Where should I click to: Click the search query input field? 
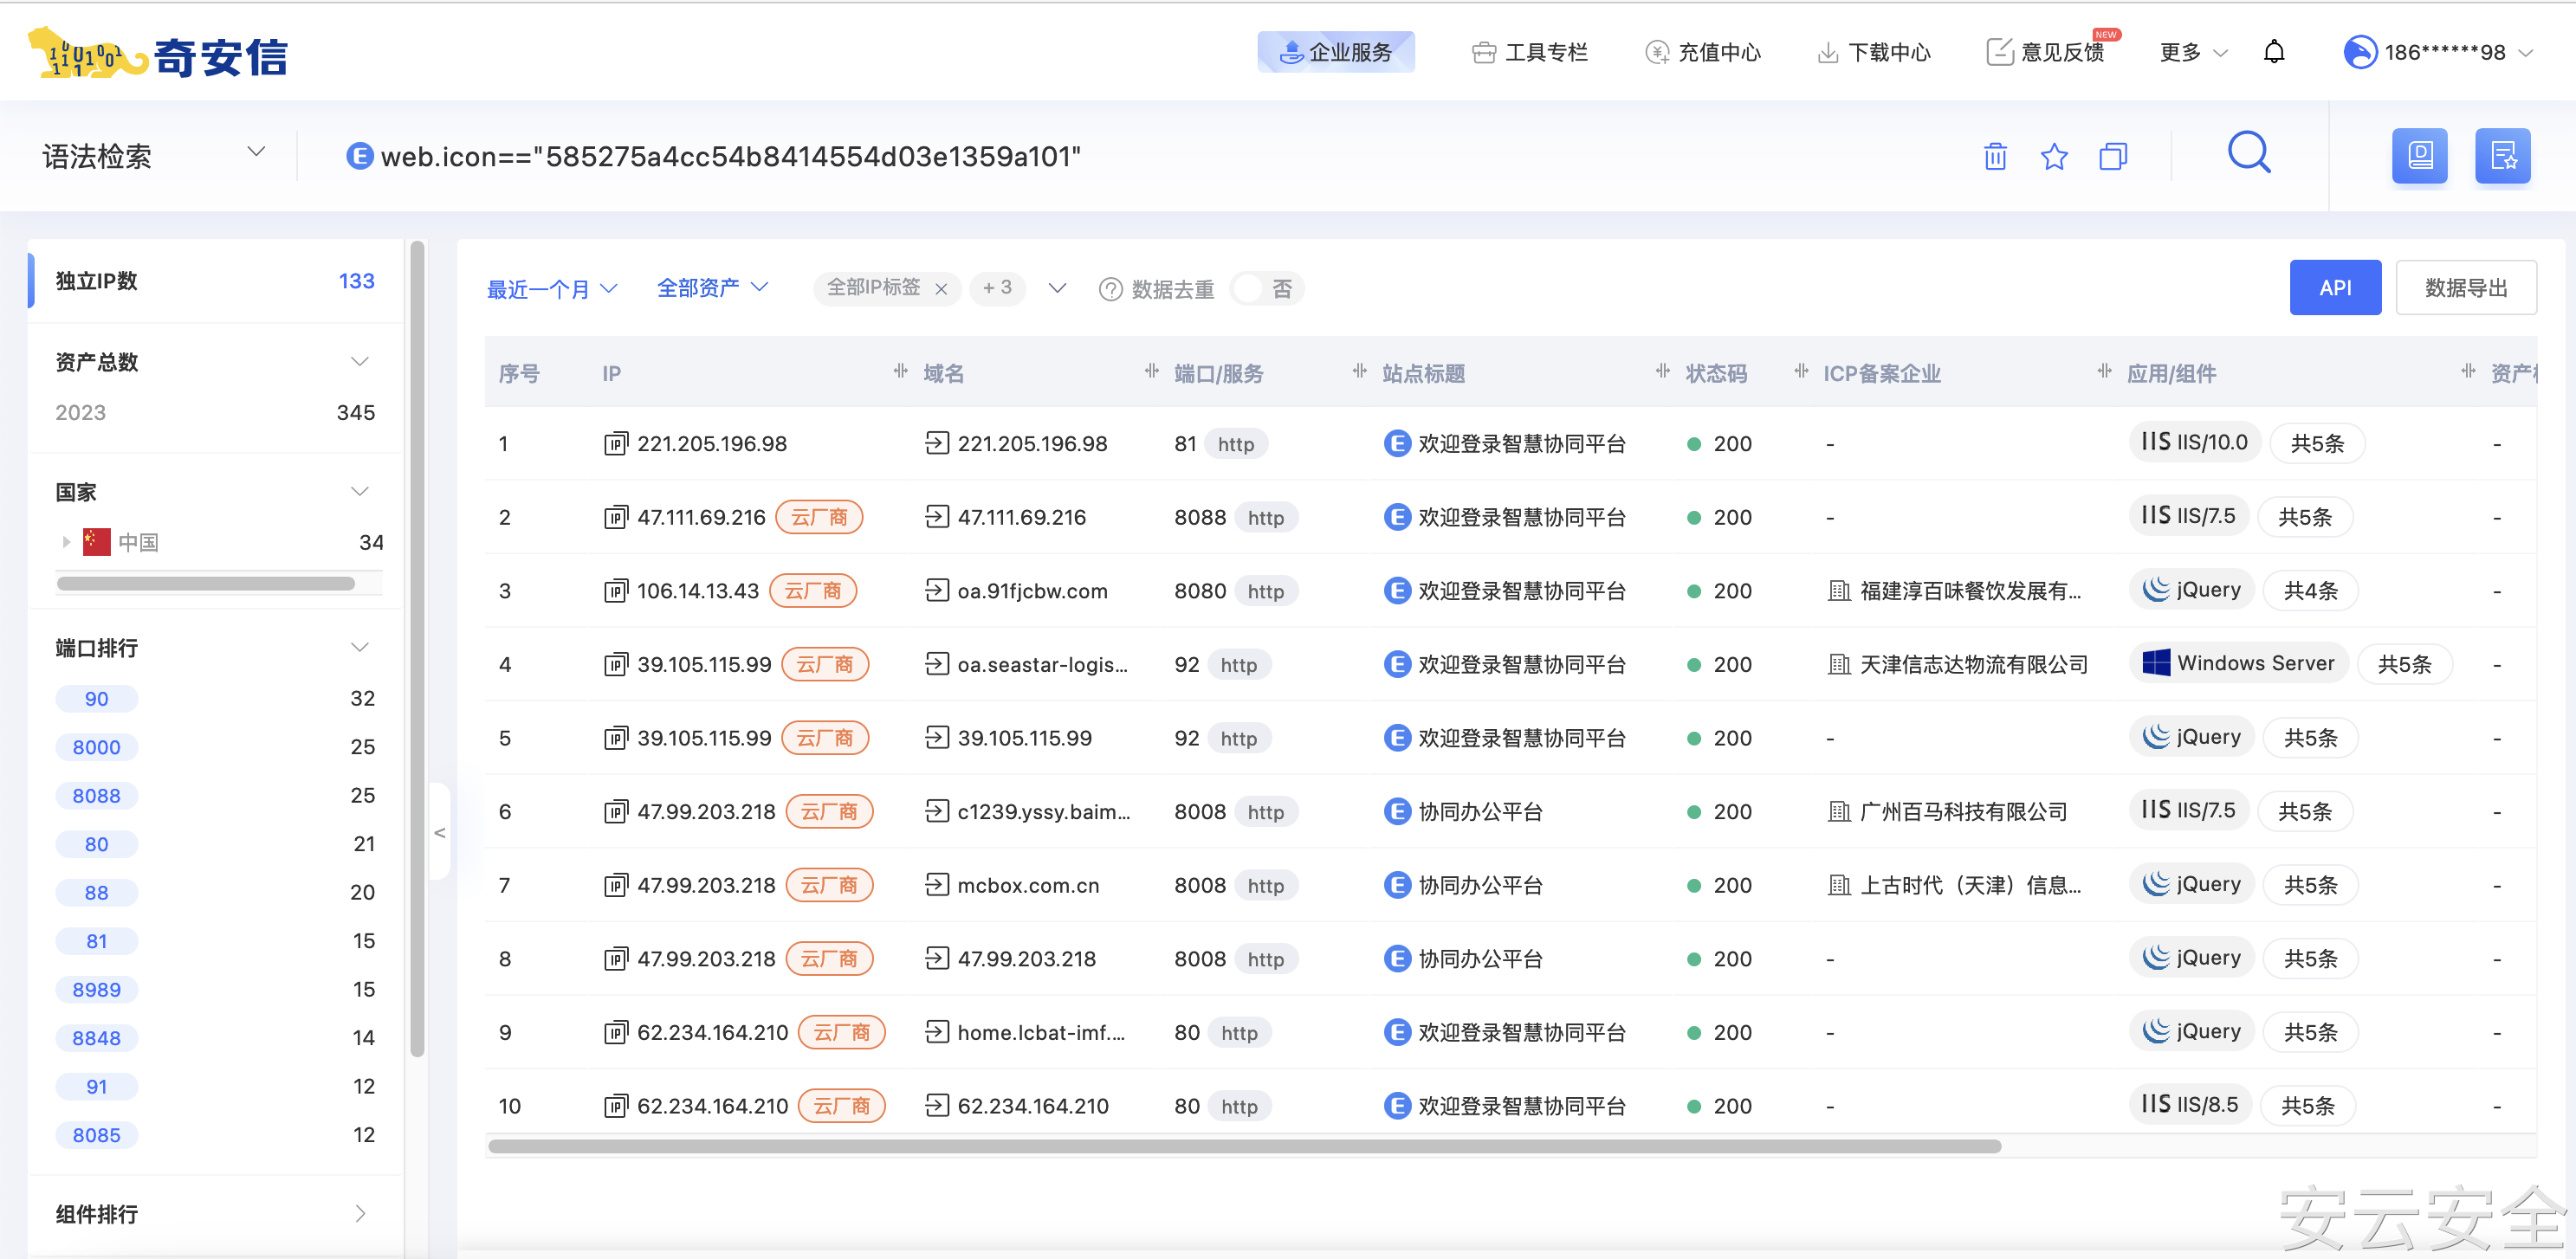(1150, 156)
